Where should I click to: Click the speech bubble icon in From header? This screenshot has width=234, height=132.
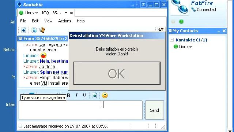(x=20, y=38)
